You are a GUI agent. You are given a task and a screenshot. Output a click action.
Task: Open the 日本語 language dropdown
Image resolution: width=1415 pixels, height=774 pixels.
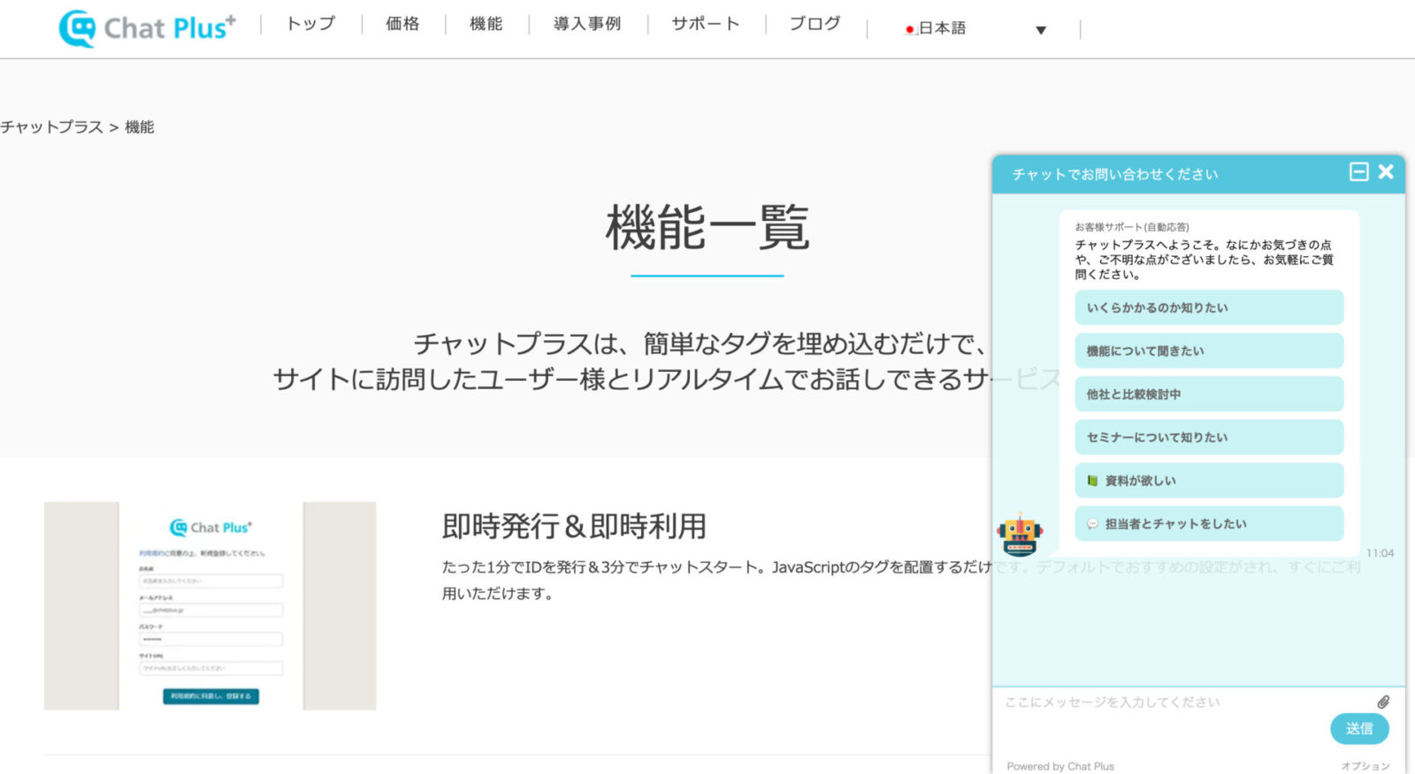point(943,28)
